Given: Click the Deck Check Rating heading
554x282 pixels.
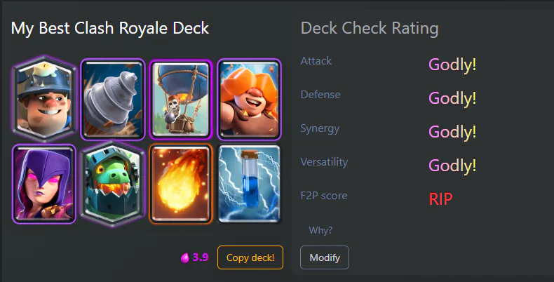Looking at the screenshot, I should pyautogui.click(x=370, y=28).
